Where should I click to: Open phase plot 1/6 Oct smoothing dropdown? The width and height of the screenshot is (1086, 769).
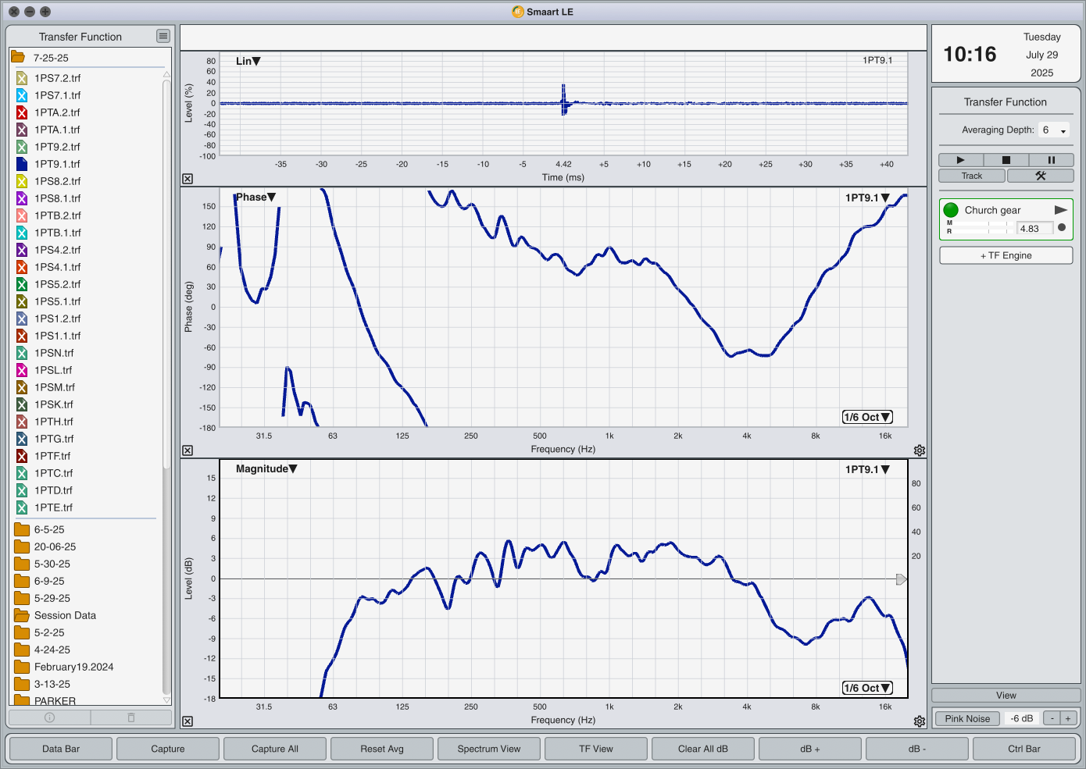point(867,417)
